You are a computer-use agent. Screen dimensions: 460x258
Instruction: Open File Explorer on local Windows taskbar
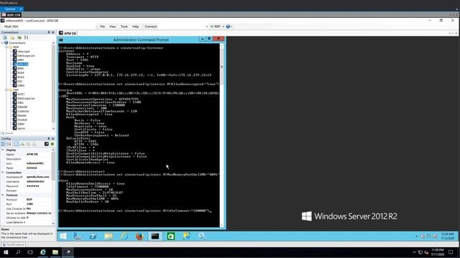coord(55,252)
